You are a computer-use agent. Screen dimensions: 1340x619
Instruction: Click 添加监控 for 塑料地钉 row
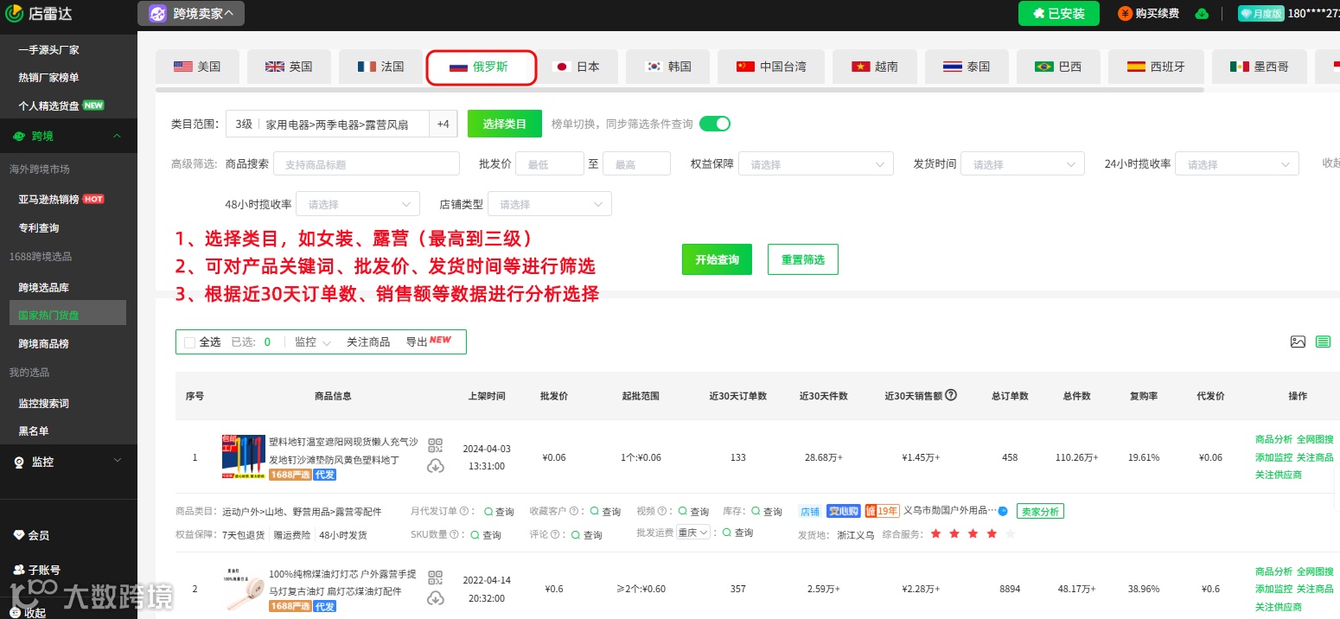[x=1273, y=457]
